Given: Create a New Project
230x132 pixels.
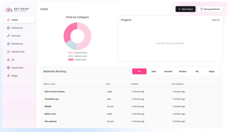Looking at the screenshot, I should pyautogui.click(x=185, y=9).
